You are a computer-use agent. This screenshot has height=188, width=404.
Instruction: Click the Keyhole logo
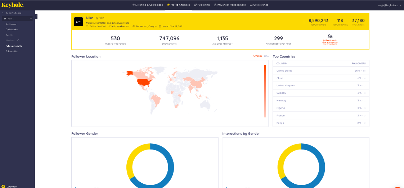pos(12,5)
